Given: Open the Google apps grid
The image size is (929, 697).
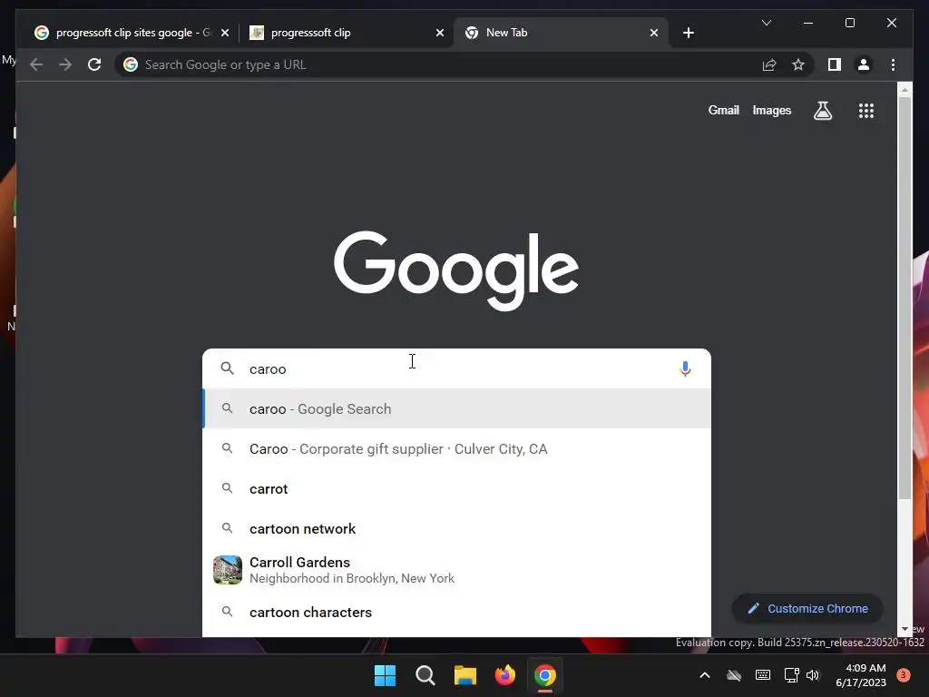Looking at the screenshot, I should coord(866,110).
